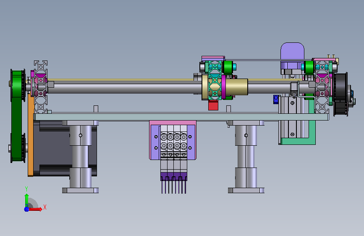Select the small blue sensor block
364x236 pixels.
[x=276, y=100]
